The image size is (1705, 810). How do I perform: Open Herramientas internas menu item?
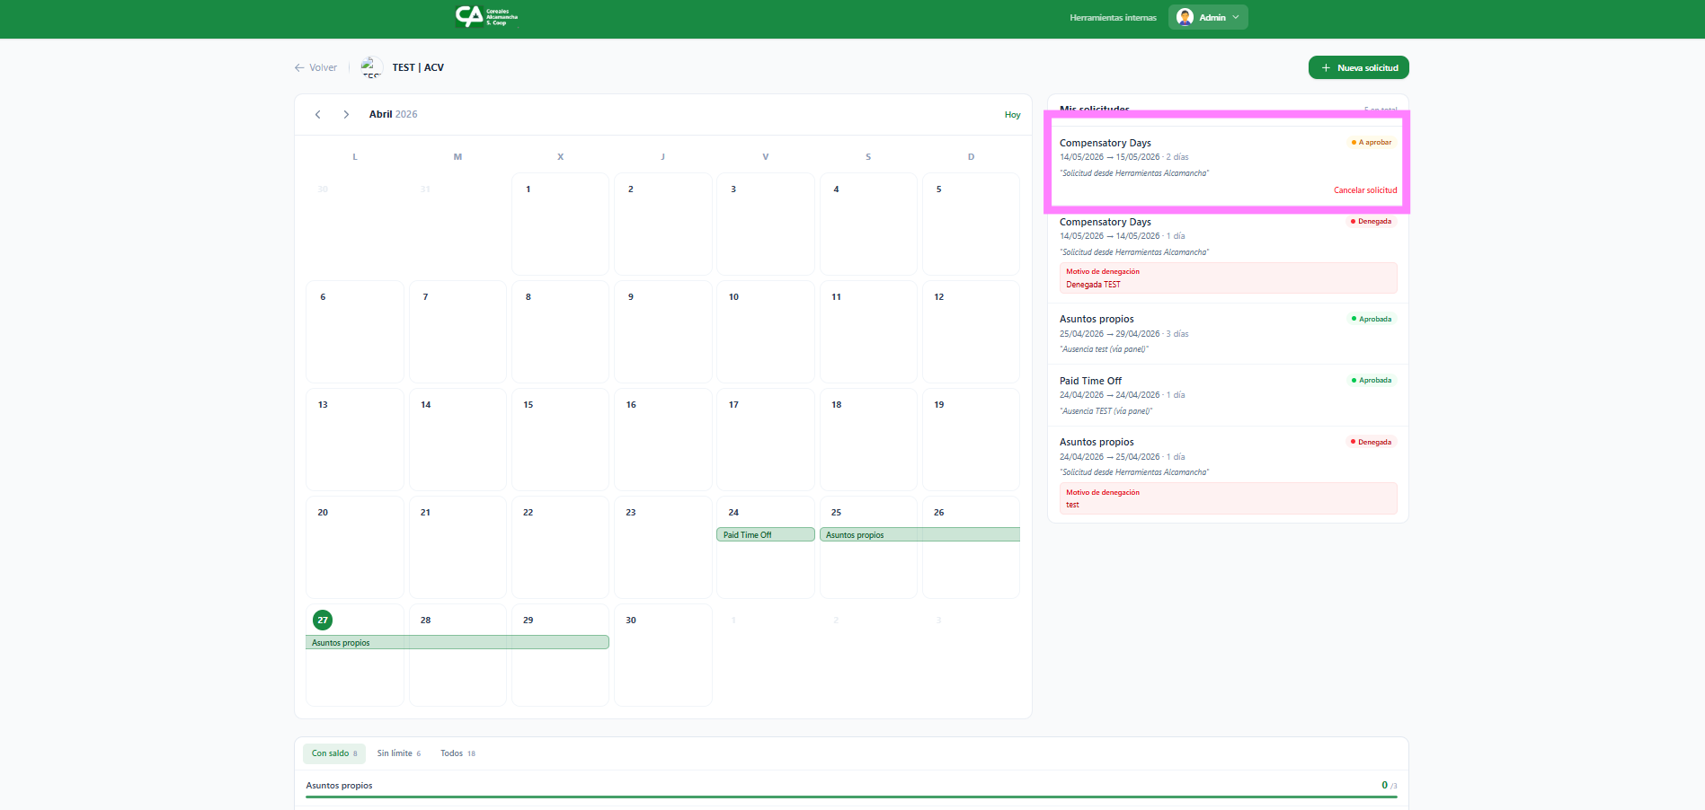[x=1113, y=17]
